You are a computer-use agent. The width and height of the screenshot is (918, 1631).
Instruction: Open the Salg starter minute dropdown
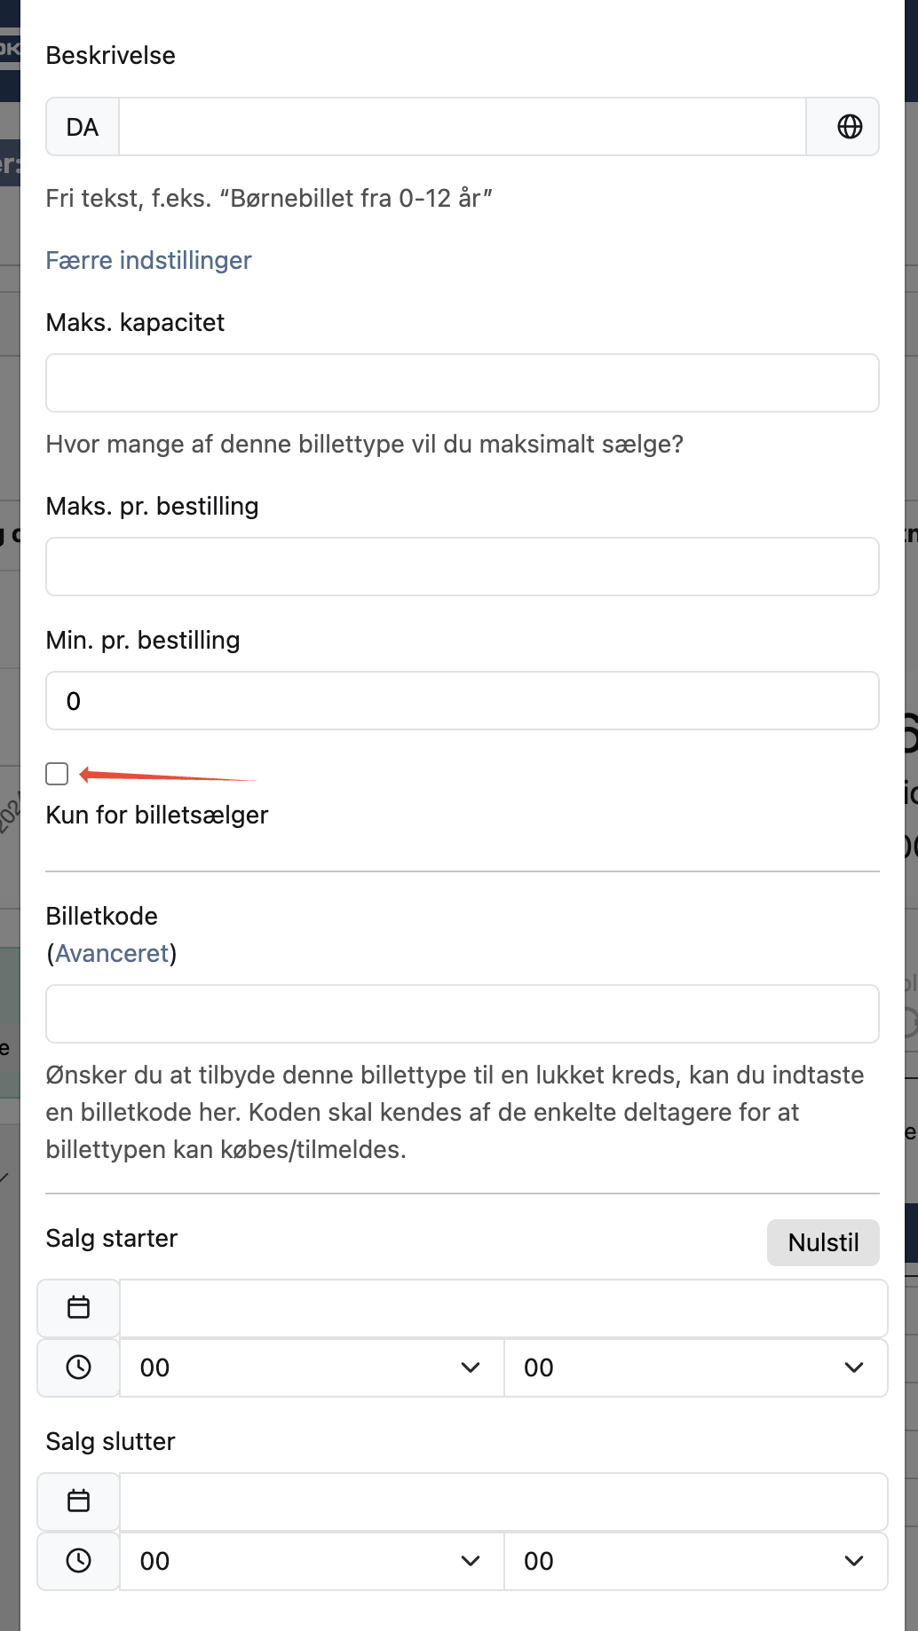pyautogui.click(x=694, y=1367)
